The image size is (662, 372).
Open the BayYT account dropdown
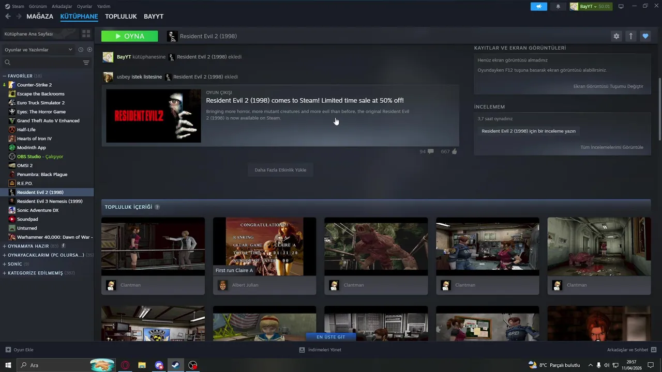tap(590, 6)
